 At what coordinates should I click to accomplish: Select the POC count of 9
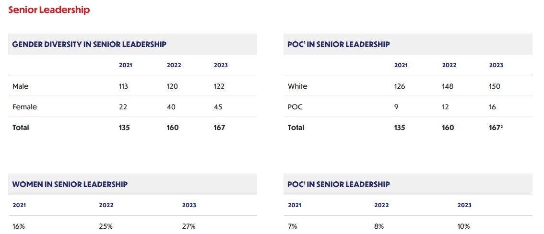[x=396, y=107]
